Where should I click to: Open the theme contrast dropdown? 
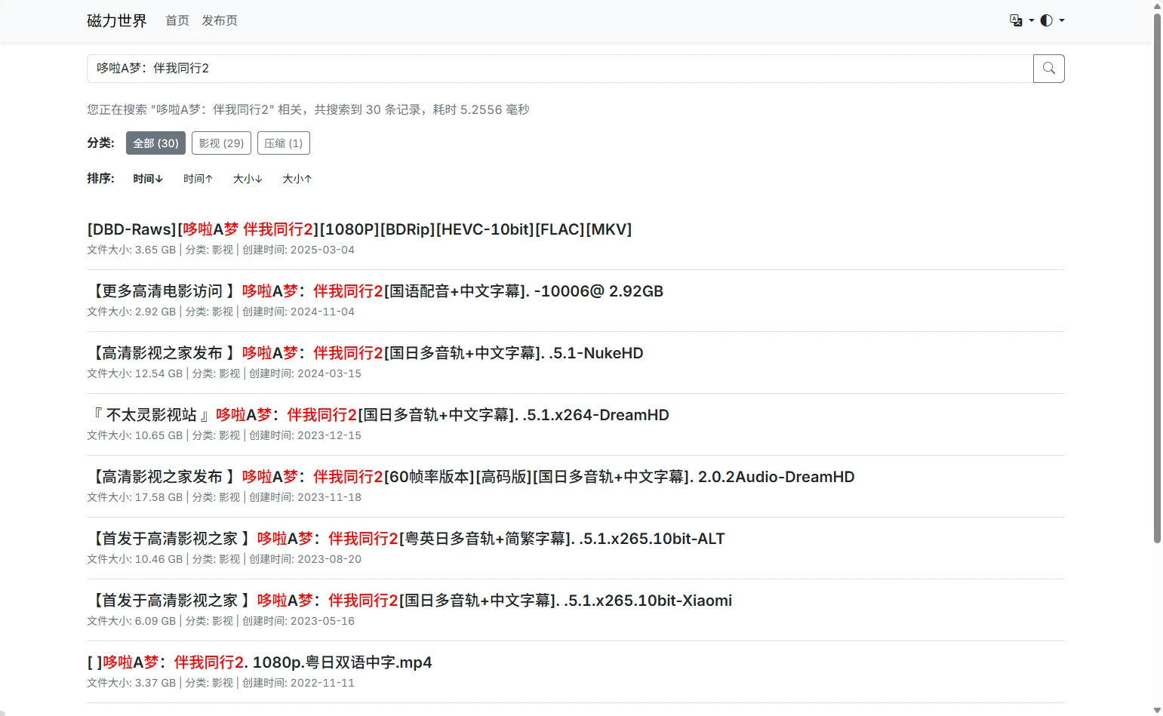1051,20
